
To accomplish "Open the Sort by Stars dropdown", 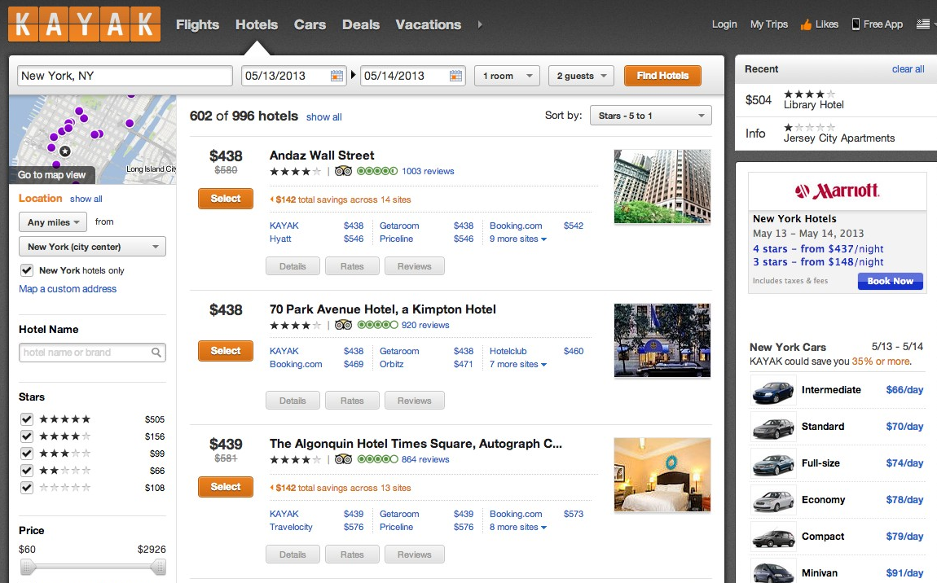I will pyautogui.click(x=651, y=116).
